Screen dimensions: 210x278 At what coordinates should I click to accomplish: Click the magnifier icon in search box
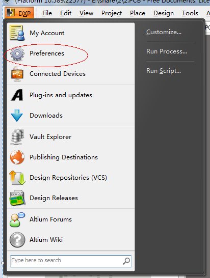point(126,261)
